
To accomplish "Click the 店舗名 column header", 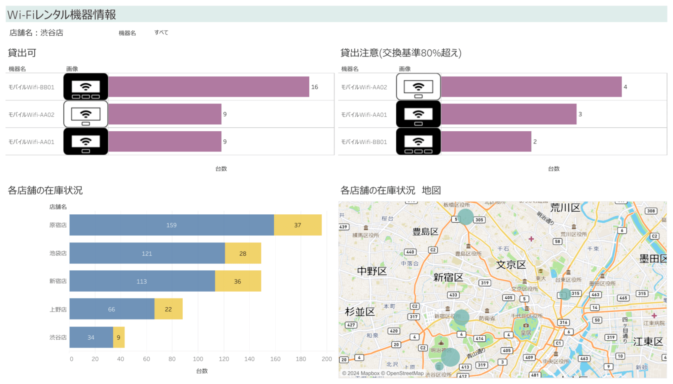I will (58, 207).
